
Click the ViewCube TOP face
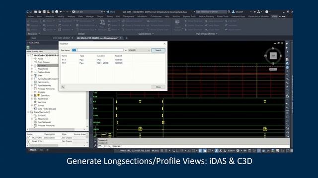[x=273, y=56]
